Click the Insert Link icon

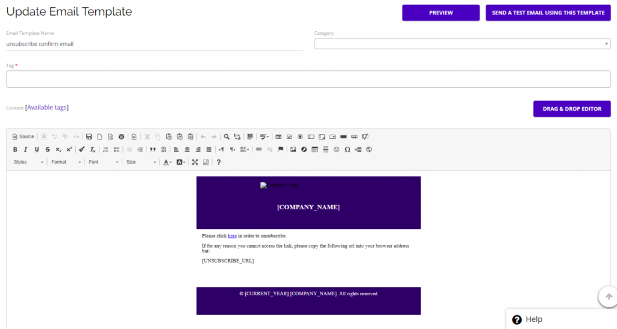coord(258,149)
